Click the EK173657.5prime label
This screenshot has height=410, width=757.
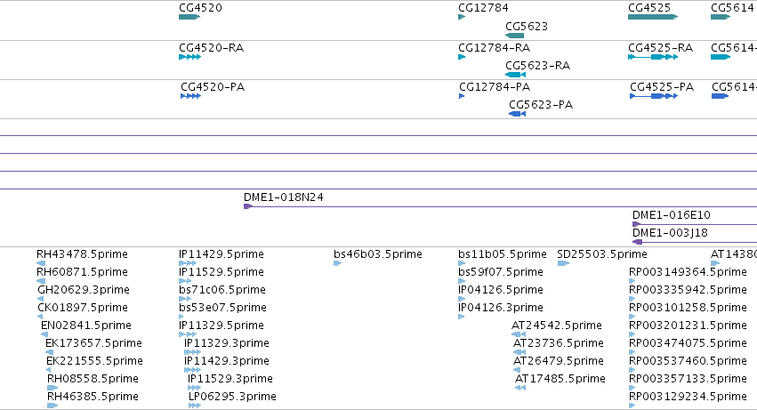click(93, 343)
